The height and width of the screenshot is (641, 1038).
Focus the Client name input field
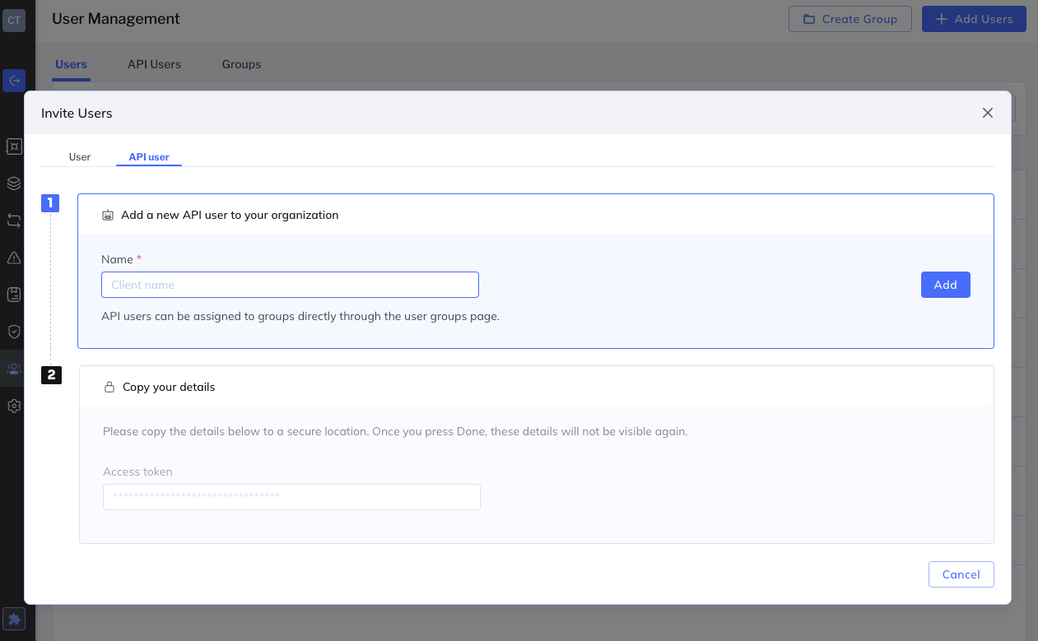290,285
